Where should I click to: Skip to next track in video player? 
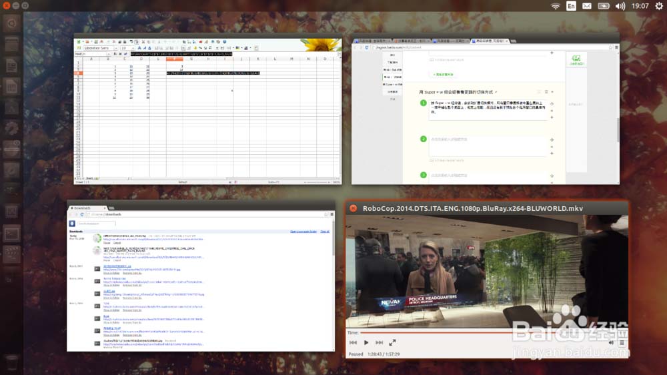click(379, 342)
